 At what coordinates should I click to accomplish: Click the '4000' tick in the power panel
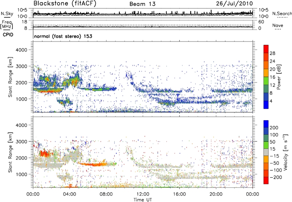tap(22, 50)
